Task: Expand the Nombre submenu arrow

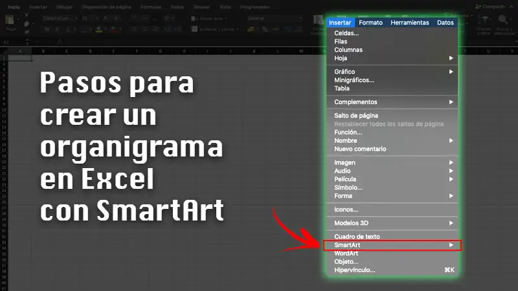Action: (451, 140)
